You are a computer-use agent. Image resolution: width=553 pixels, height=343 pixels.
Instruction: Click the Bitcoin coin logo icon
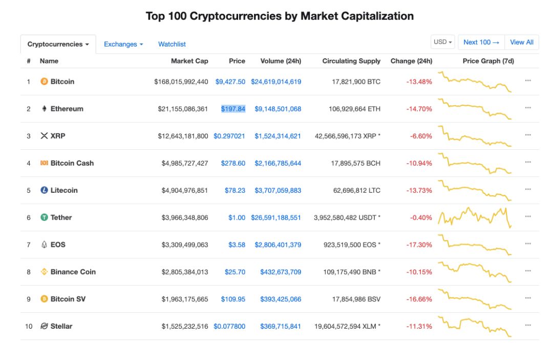(44, 82)
